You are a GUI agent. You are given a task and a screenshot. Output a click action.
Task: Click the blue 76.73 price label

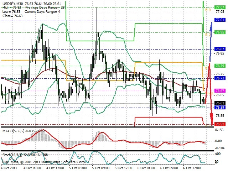pyautogui.click(x=220, y=78)
